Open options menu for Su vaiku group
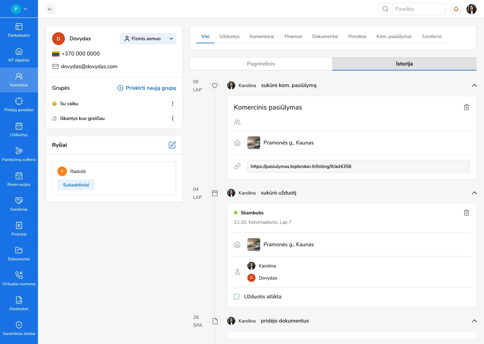Screen dimensions: 484x344 (x=173, y=104)
